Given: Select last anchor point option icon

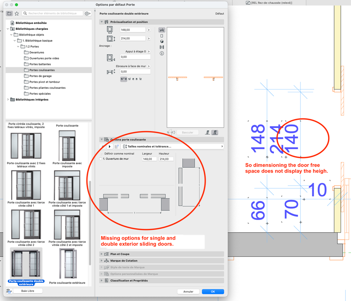Looking at the screenshot, I should tap(140, 79).
